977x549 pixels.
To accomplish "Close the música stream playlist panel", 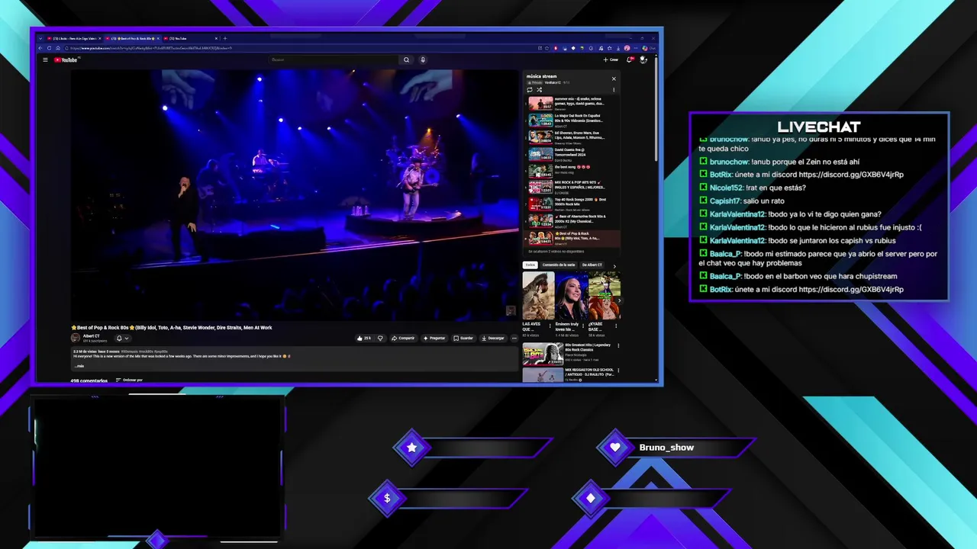I will 614,79.
